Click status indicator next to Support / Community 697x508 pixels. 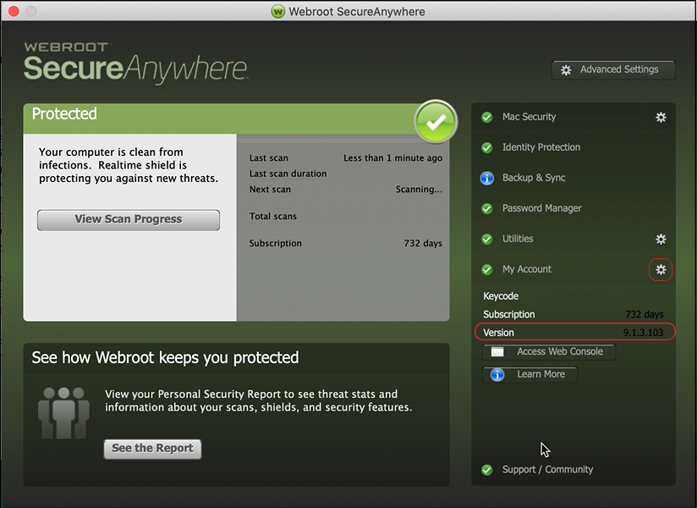pyautogui.click(x=488, y=469)
